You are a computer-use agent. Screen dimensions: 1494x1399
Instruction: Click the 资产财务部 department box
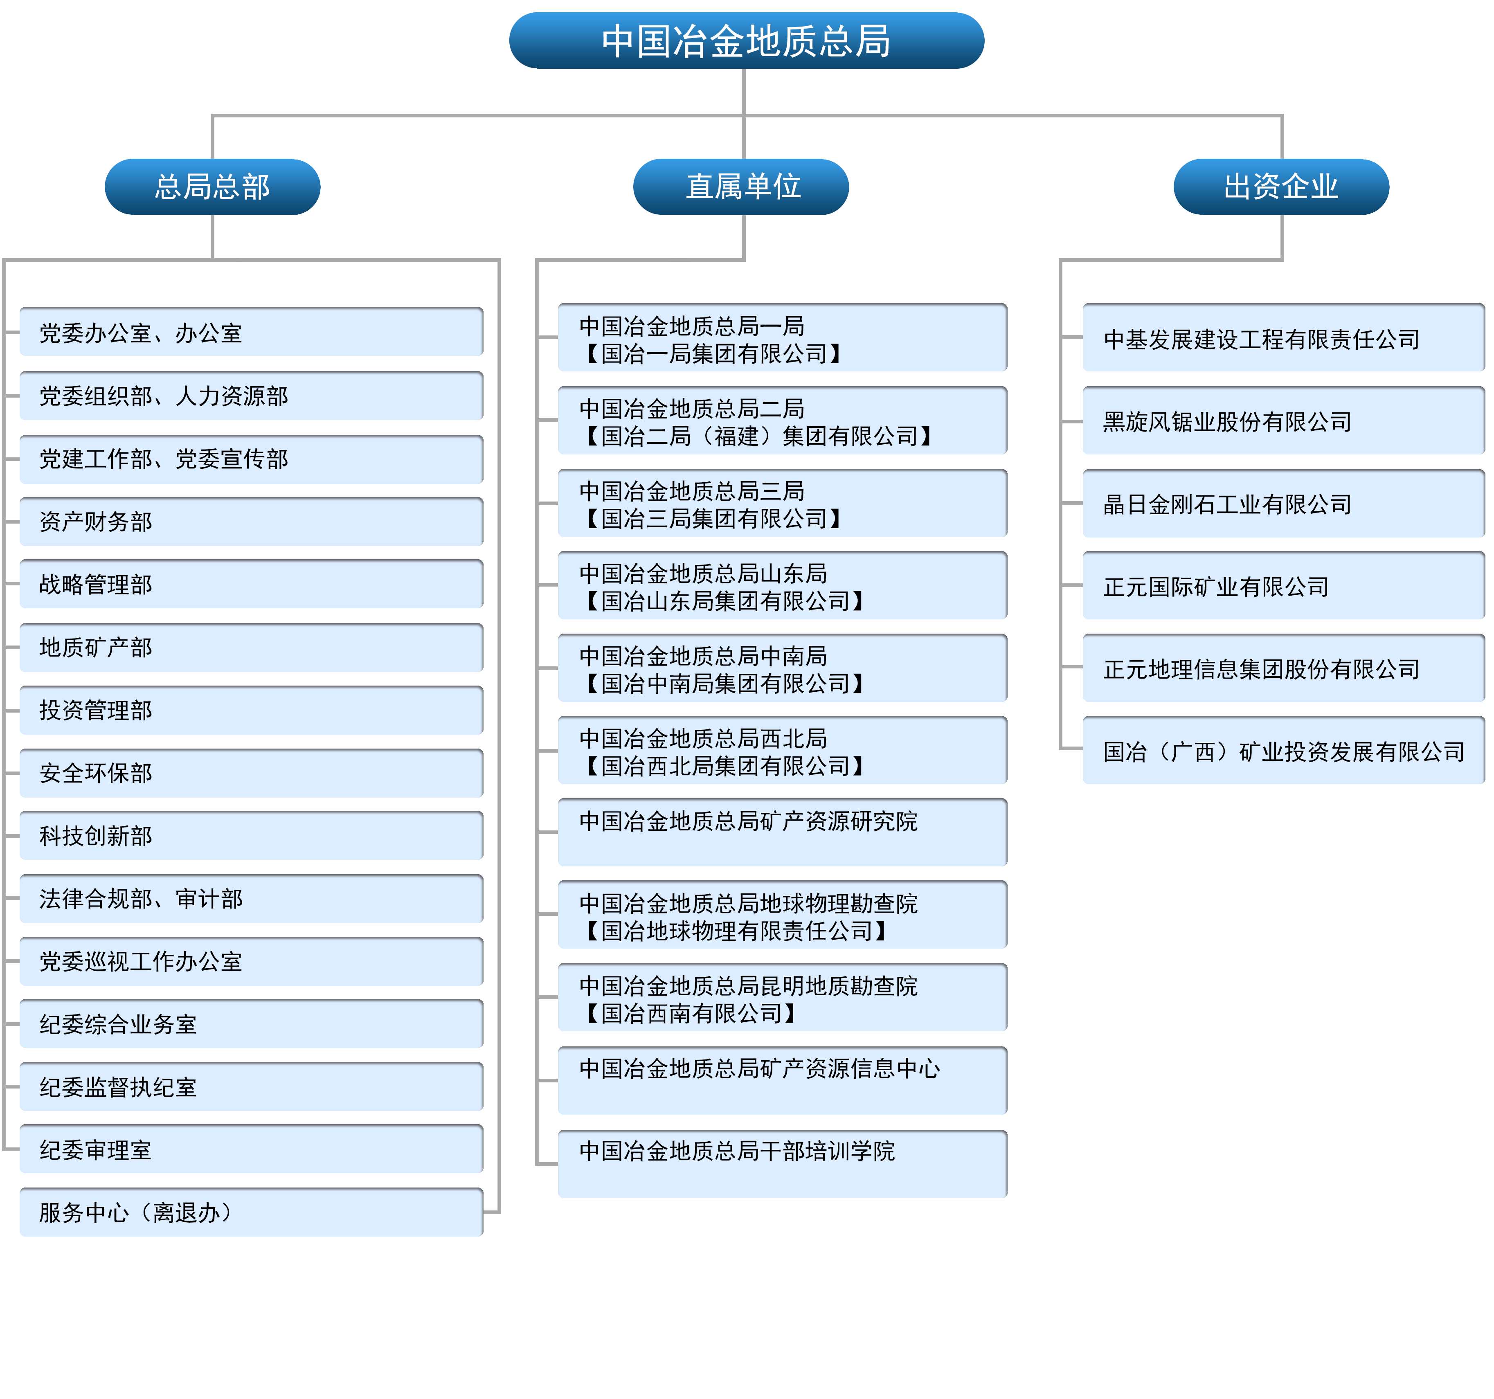tap(252, 522)
